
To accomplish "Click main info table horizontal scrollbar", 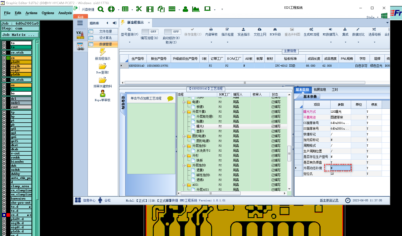I will (x=245, y=83).
